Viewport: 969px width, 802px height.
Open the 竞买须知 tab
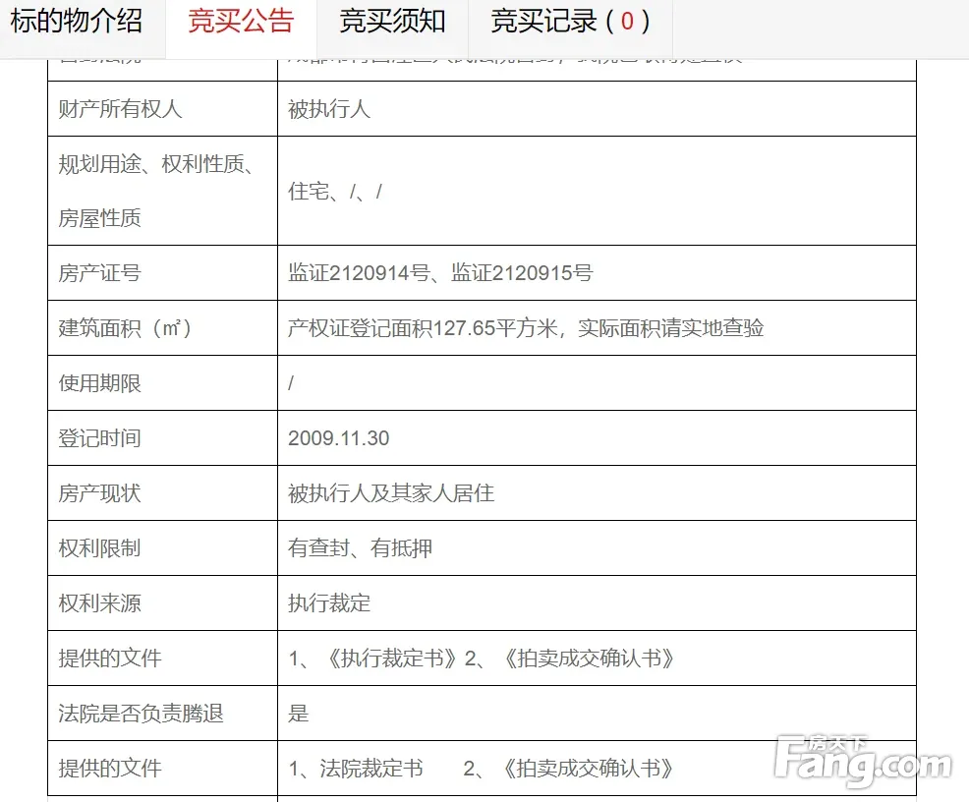(392, 21)
